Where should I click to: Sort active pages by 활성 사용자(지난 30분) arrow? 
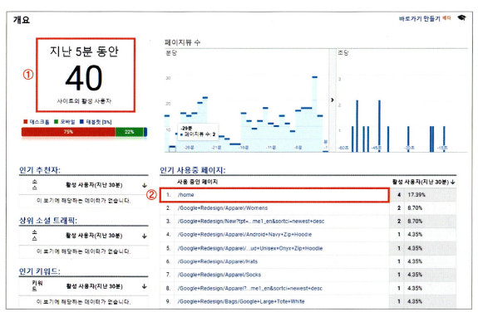click(x=453, y=182)
